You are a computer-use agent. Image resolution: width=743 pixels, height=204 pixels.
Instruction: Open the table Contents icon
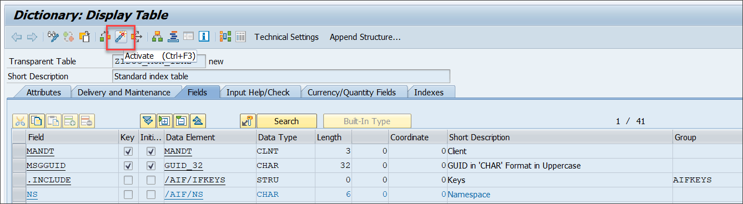point(240,37)
